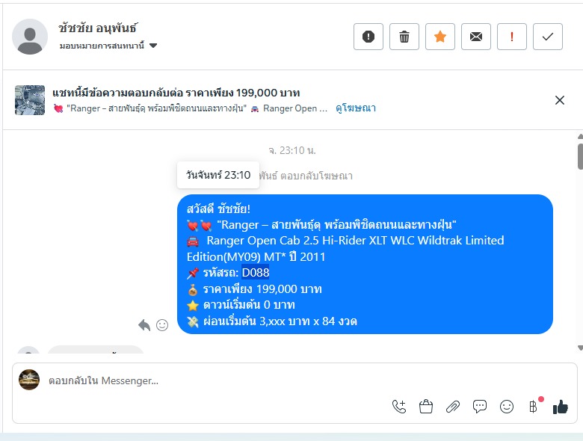Open the Ranger ad thumbnail image
This screenshot has width=583, height=441.
tap(30, 100)
